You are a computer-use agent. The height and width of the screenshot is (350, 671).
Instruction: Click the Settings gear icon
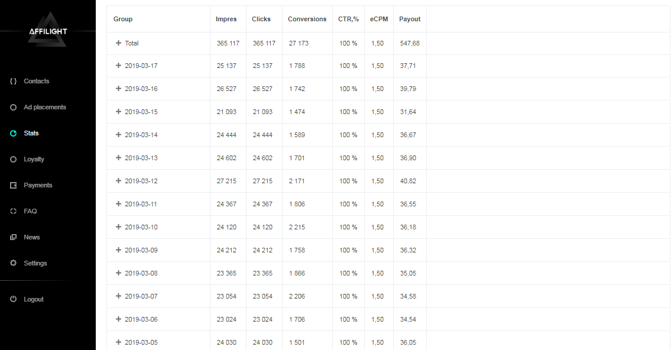tap(13, 263)
